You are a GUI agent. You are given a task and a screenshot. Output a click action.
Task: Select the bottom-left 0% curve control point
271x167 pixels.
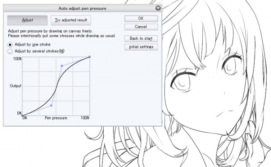(22, 115)
